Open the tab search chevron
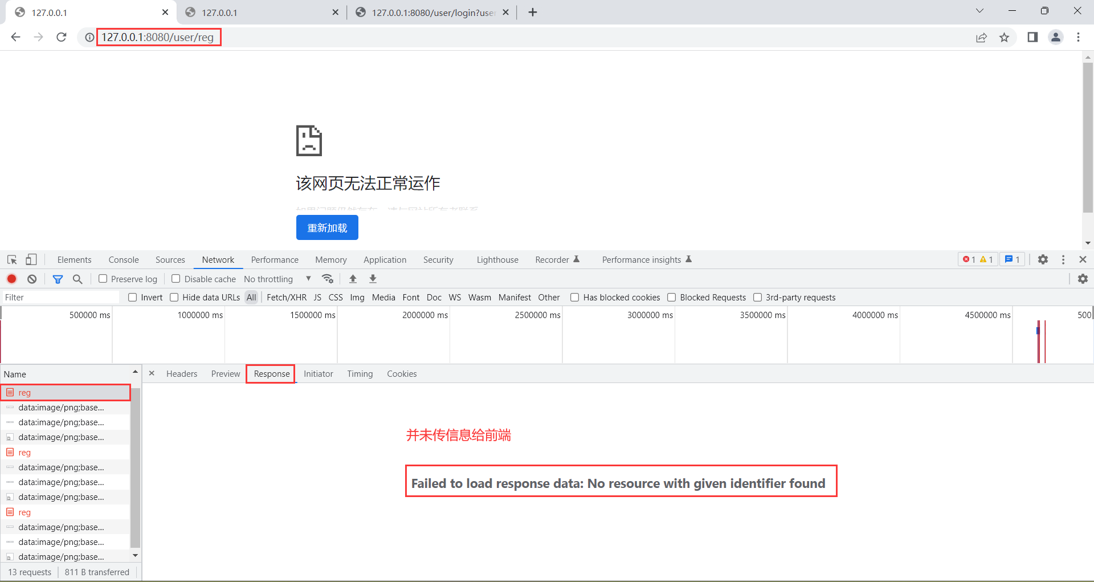Screen dimensions: 1094x582 pyautogui.click(x=979, y=11)
